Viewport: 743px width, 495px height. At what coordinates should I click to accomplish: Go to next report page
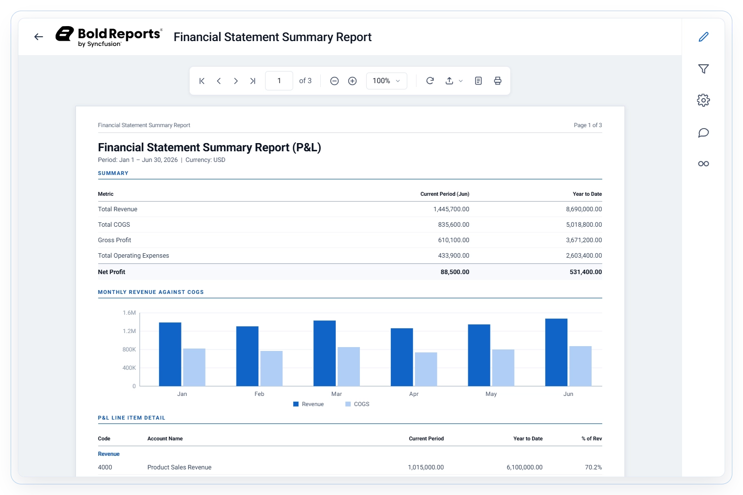point(236,81)
